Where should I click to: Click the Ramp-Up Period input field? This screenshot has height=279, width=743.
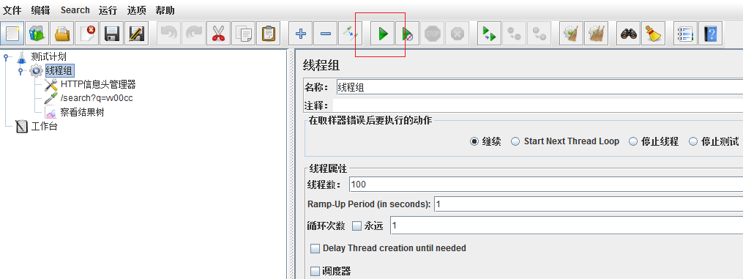pyautogui.click(x=588, y=204)
